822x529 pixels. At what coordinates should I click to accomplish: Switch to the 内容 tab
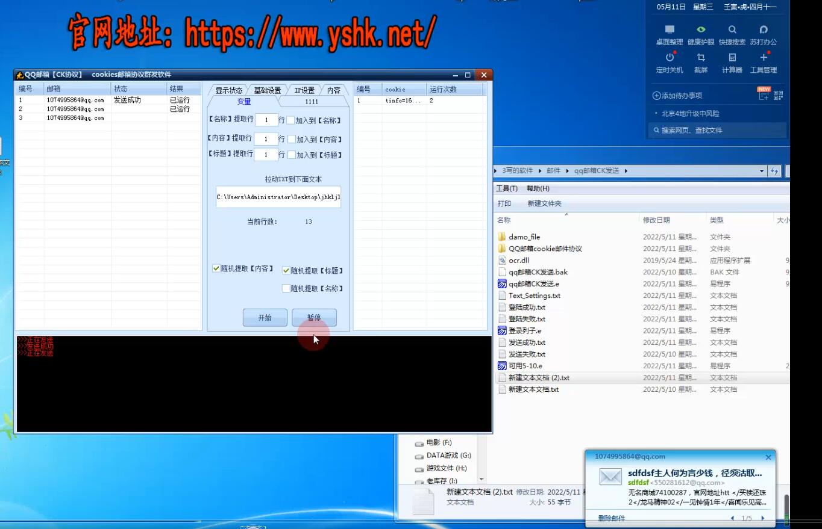(x=333, y=90)
